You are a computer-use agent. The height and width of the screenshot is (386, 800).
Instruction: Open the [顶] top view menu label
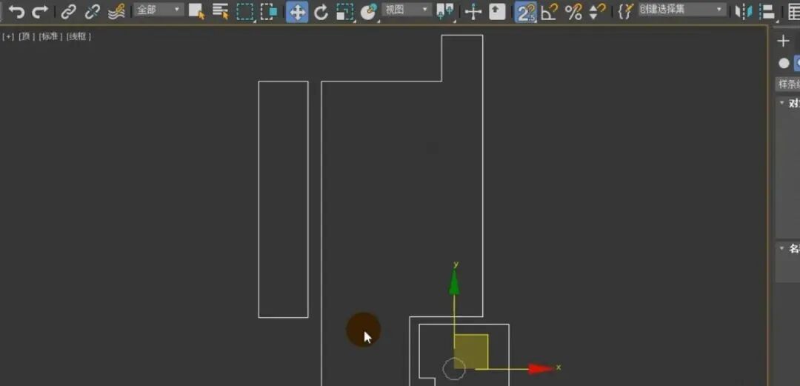pyautogui.click(x=27, y=37)
